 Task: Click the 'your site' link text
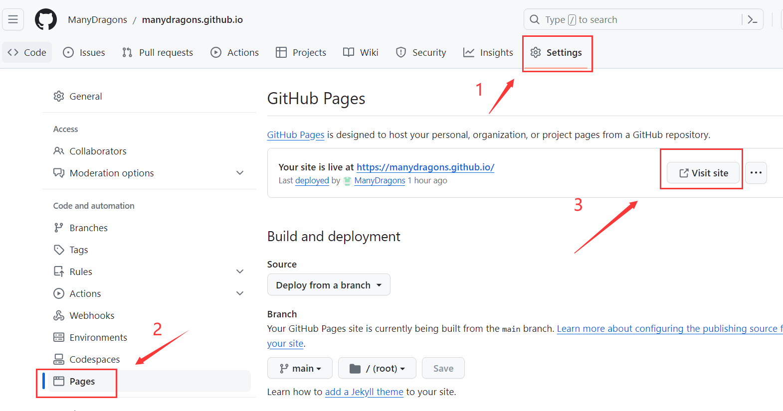[285, 344]
